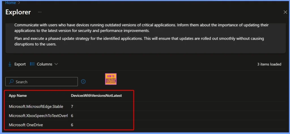Open the Explorer more options ellipsis

(x=40, y=12)
